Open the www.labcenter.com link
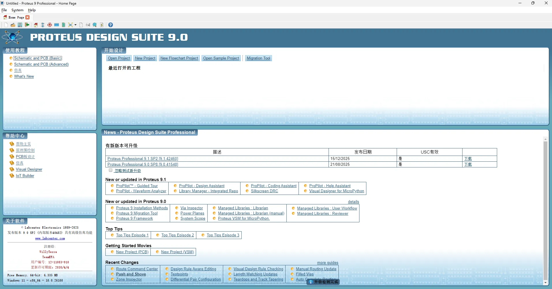The height and width of the screenshot is (289, 552). [x=50, y=238]
